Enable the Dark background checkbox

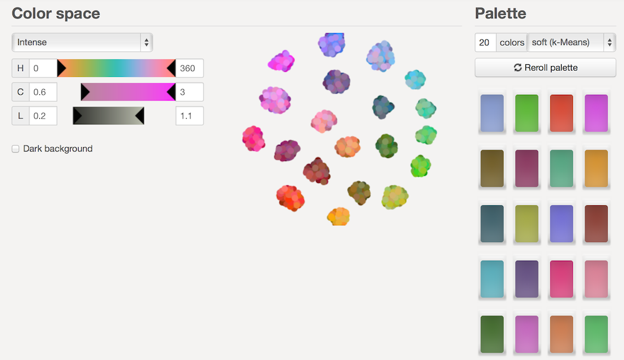(x=15, y=148)
